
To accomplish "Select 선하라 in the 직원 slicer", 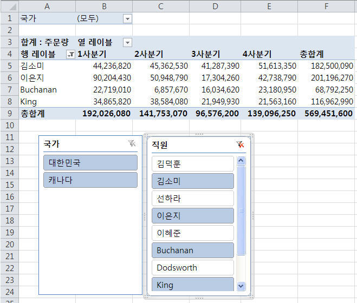I will point(193,199).
